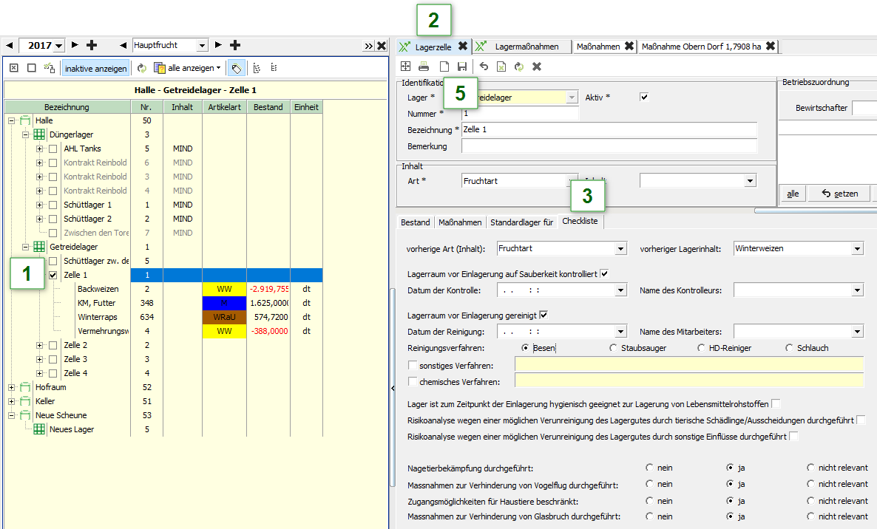The image size is (877, 529).
Task: Switch to the Bestand tab
Action: pyautogui.click(x=415, y=222)
